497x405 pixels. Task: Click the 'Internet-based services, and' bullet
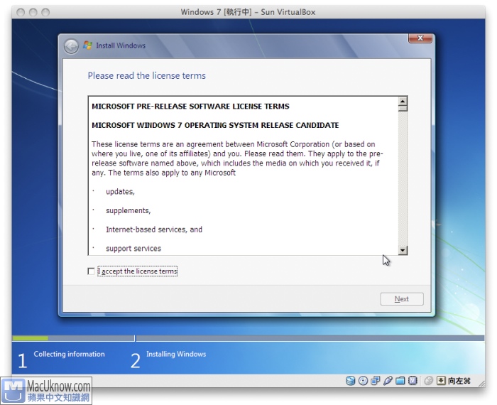click(x=154, y=229)
